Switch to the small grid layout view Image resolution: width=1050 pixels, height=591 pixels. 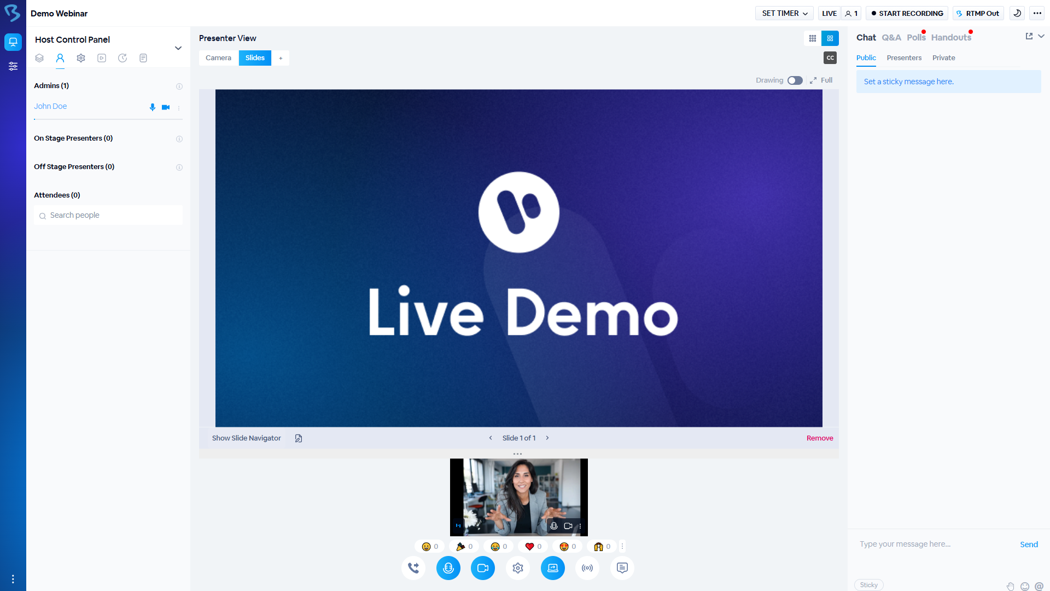pos(813,38)
